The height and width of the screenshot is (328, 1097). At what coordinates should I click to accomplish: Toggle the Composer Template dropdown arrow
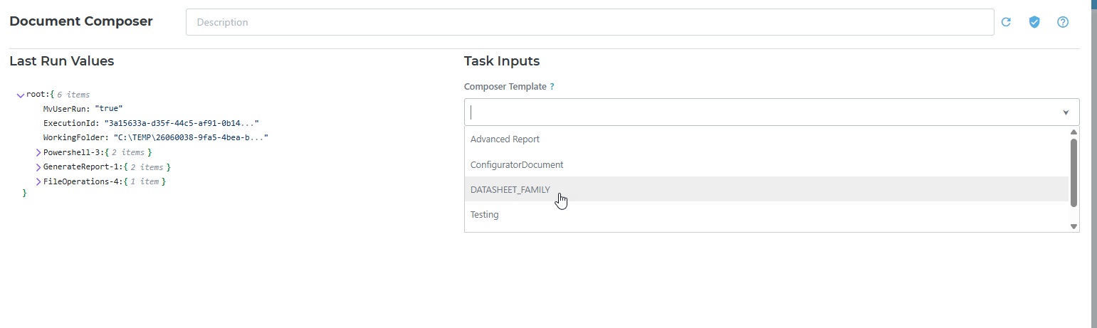(1066, 112)
